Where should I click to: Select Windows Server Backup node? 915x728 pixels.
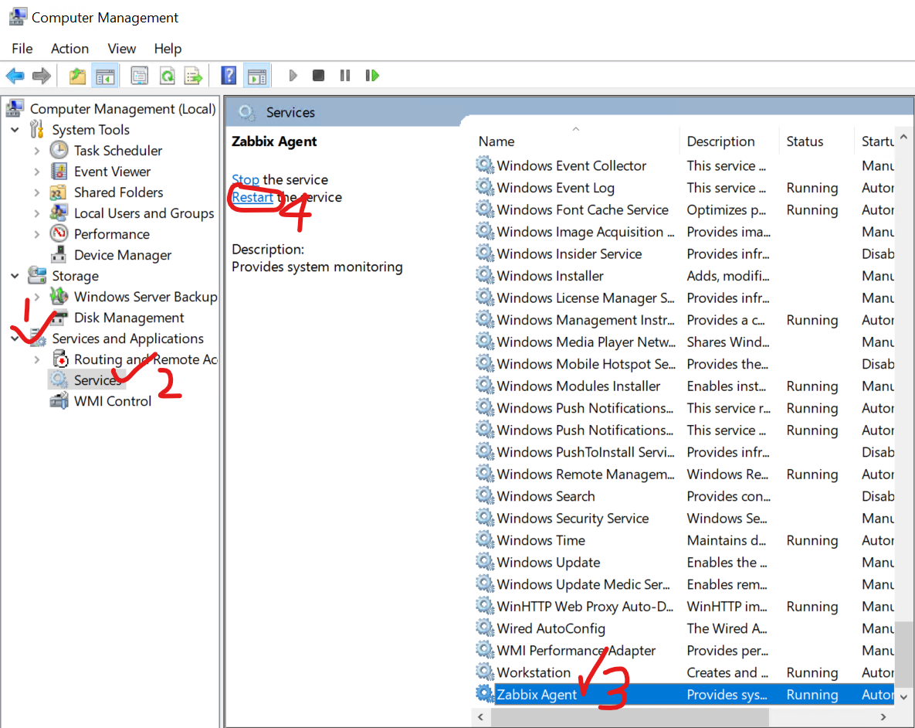(145, 297)
